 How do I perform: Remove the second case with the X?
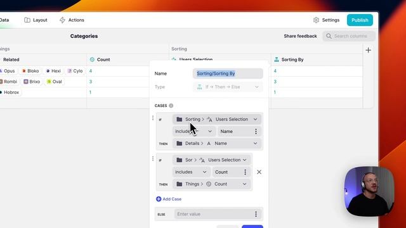[259, 172]
